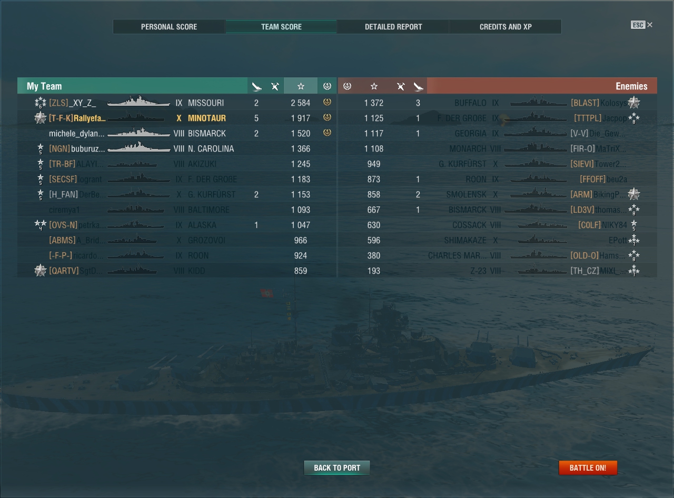The height and width of the screenshot is (498, 674).
Task: Sort My Team by achievements medal icon
Action: (327, 86)
